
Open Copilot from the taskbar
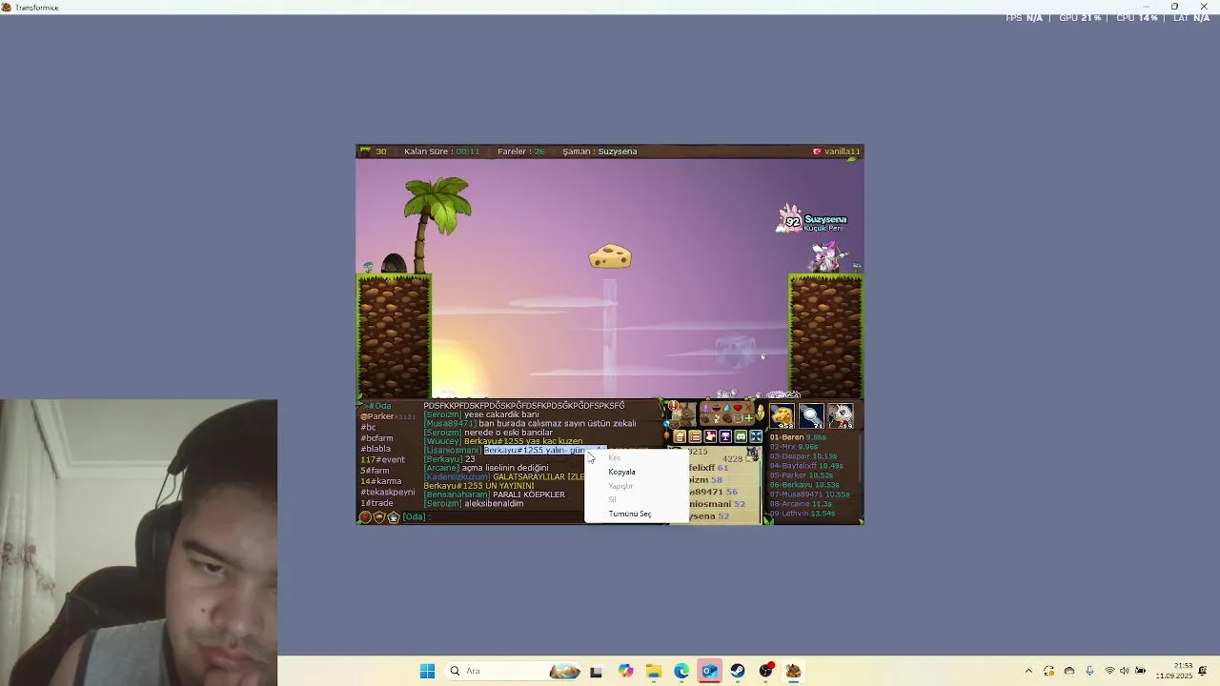click(625, 671)
